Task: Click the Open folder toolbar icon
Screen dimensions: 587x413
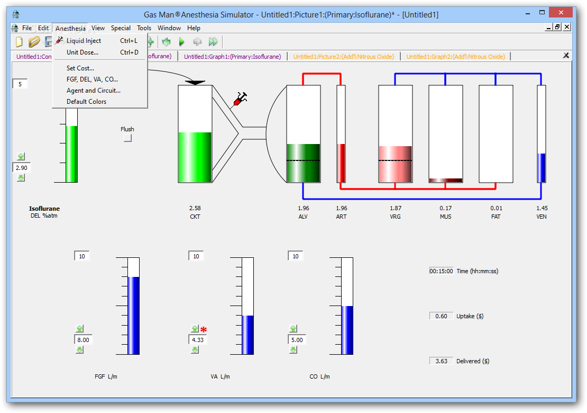Action: [x=34, y=42]
